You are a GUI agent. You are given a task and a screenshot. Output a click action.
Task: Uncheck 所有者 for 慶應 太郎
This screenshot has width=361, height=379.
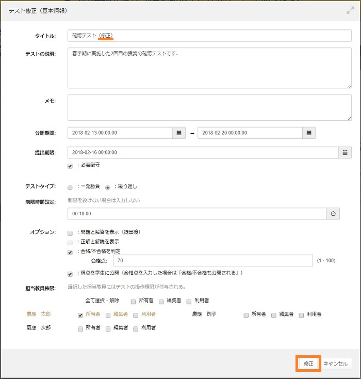(80, 314)
